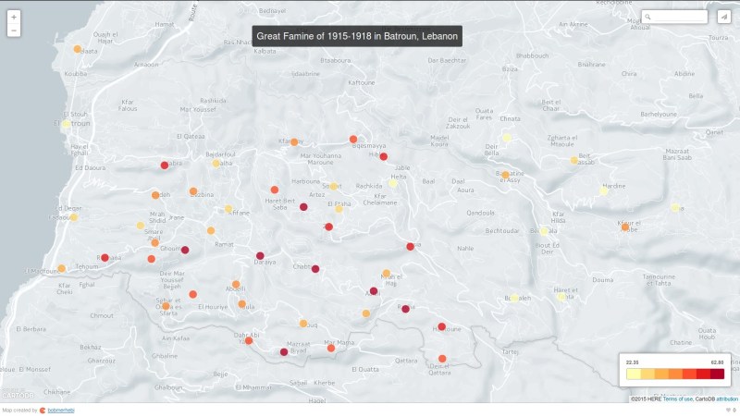Click the red marker near Chabtine

[x=314, y=270]
